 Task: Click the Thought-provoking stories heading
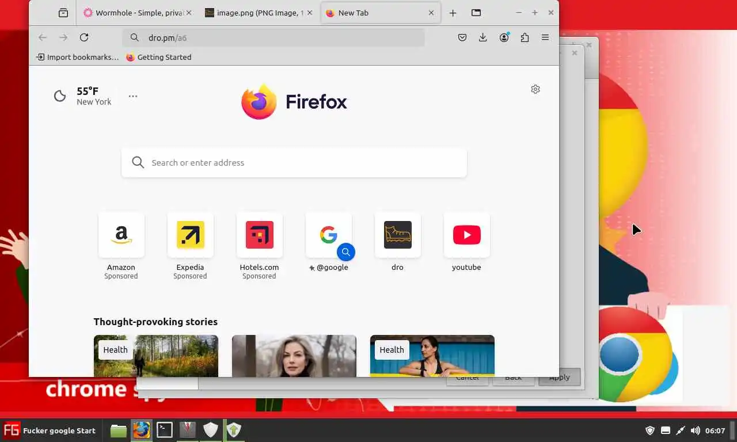155,322
